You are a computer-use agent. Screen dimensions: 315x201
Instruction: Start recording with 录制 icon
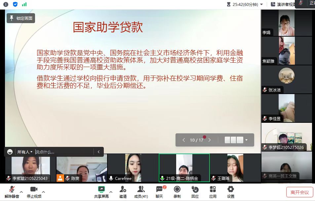point(177,191)
